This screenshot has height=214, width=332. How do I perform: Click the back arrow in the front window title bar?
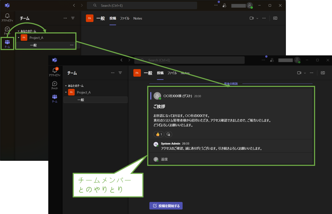tap(121, 60)
